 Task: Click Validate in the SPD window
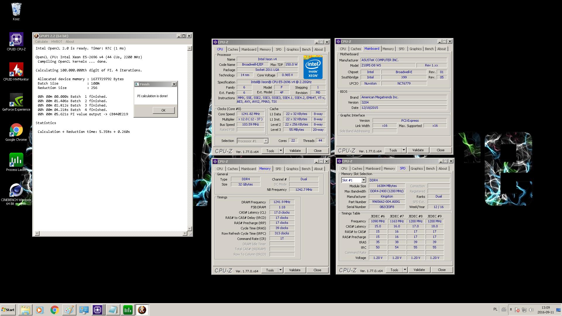419,270
